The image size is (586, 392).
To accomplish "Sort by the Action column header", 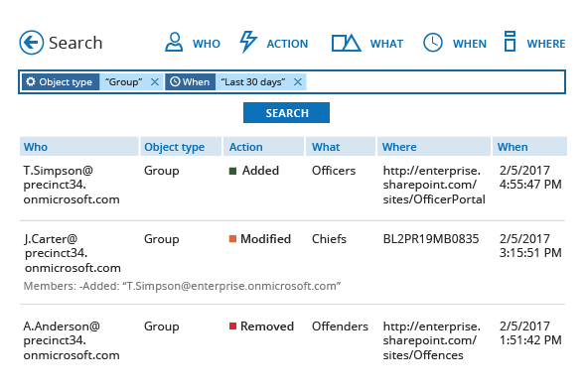I will (263, 147).
